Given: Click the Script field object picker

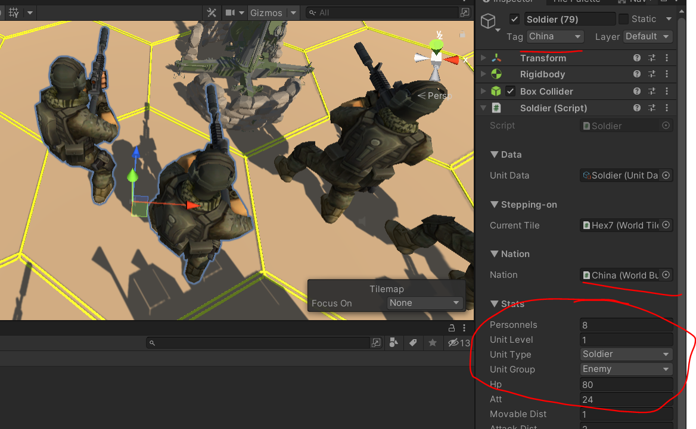Looking at the screenshot, I should (666, 126).
